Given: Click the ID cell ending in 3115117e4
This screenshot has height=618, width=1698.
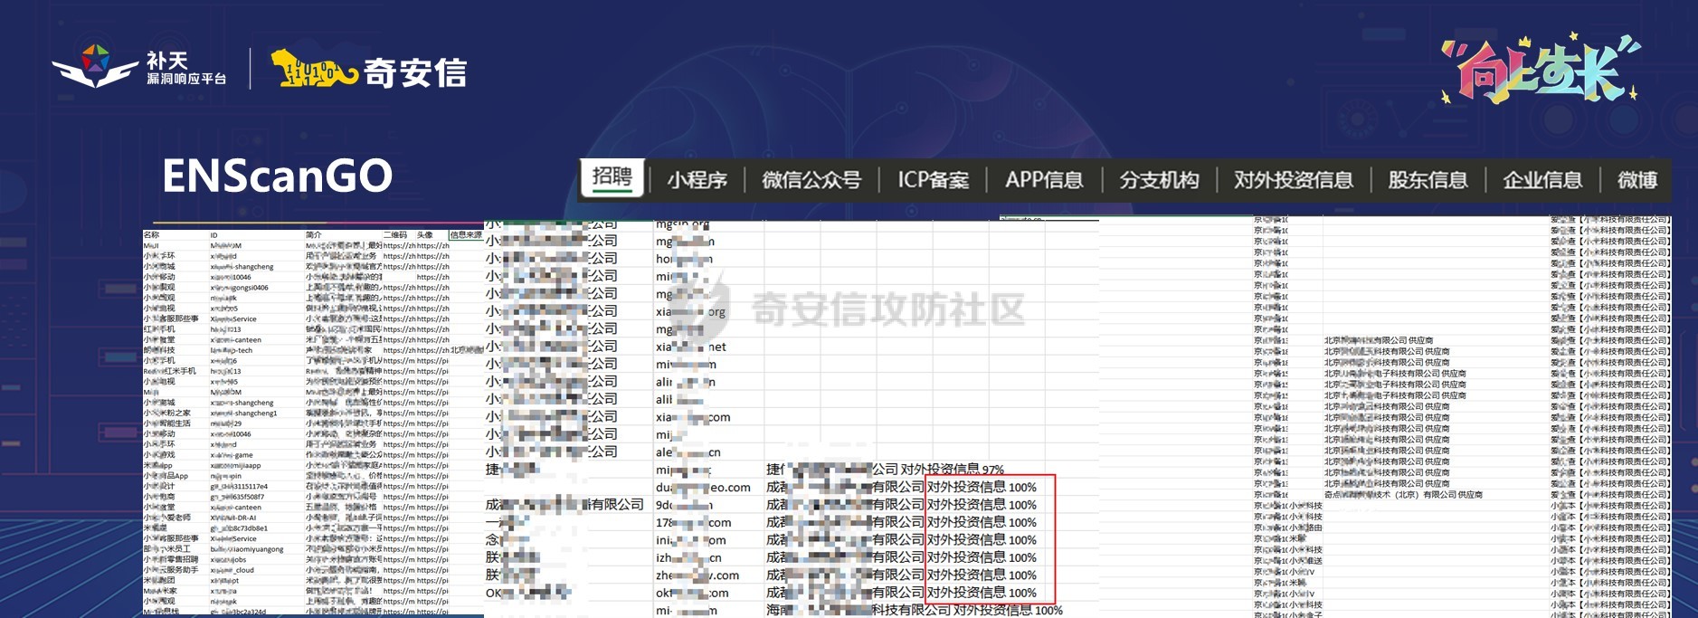Looking at the screenshot, I should coord(239,487).
